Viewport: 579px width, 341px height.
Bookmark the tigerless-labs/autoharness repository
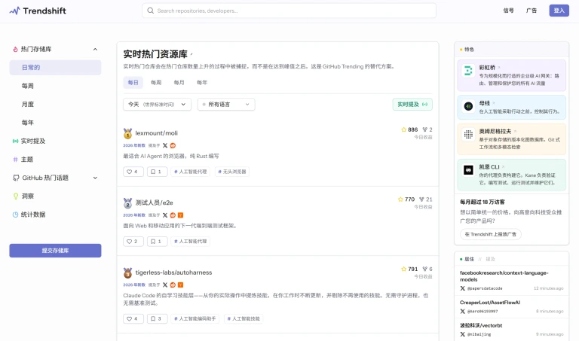pyautogui.click(x=157, y=318)
